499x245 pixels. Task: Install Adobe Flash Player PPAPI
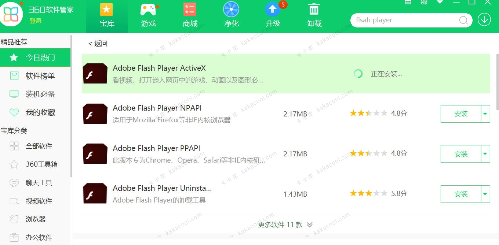click(461, 154)
